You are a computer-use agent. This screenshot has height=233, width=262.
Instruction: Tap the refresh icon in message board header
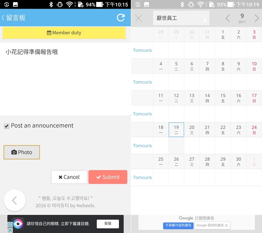click(x=121, y=18)
